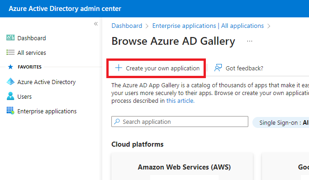Click the All services list icon
This screenshot has height=180, width=309.
10,52
